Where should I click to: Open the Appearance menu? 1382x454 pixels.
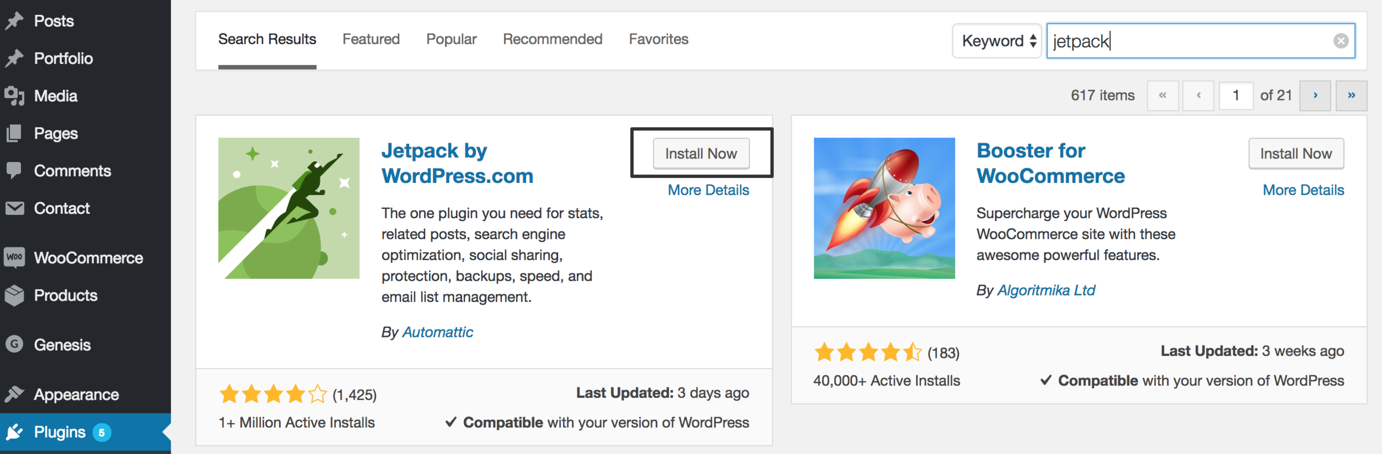76,394
